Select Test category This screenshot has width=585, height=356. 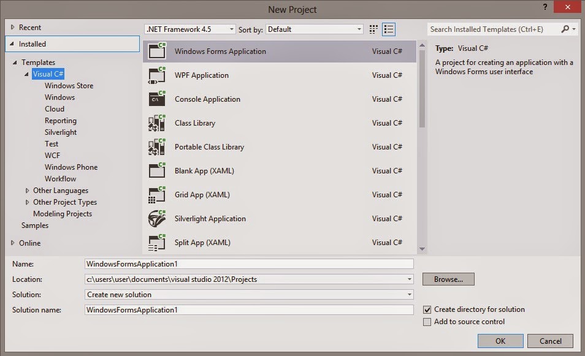52,143
